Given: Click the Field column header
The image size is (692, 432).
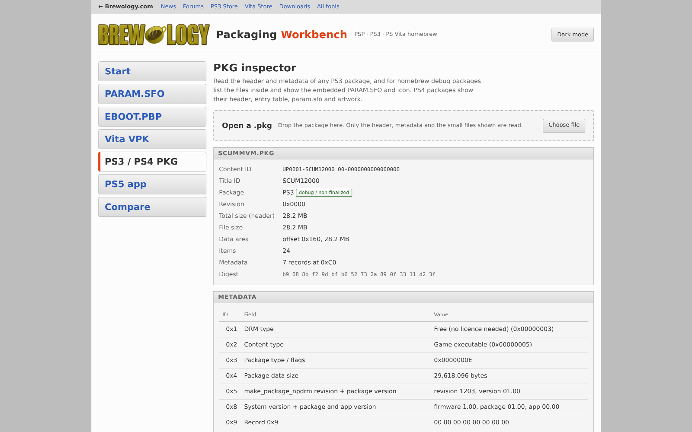Looking at the screenshot, I should click(250, 314).
